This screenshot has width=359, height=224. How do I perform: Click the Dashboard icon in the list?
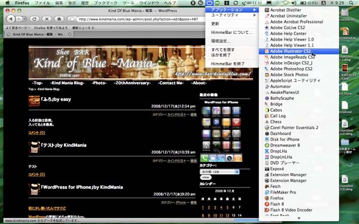pos(267,134)
